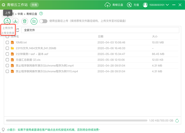Click the download icon button

(x=16, y=21)
